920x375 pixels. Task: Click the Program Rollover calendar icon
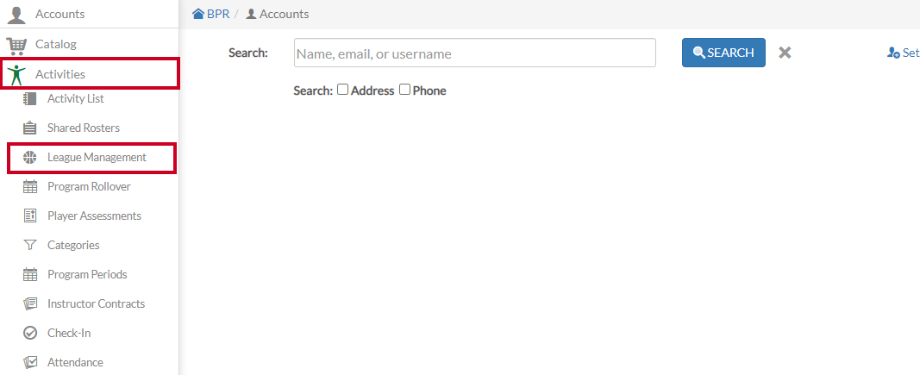[29, 186]
